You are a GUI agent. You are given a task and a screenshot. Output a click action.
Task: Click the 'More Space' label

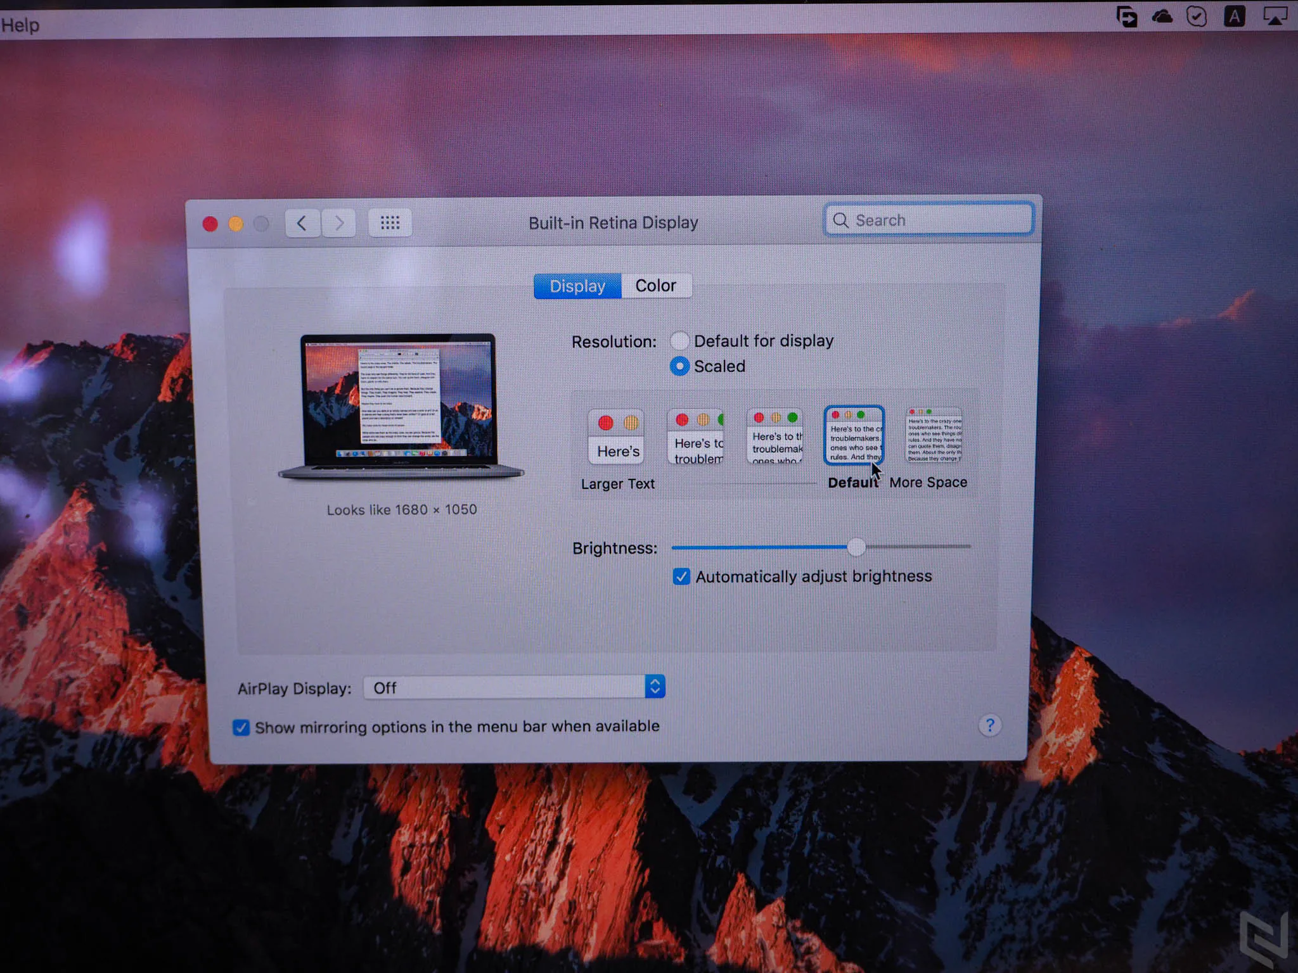[x=928, y=482]
